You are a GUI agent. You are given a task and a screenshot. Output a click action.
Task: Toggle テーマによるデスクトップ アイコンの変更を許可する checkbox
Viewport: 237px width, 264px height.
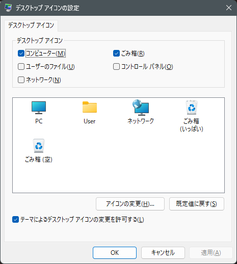pos(15,220)
